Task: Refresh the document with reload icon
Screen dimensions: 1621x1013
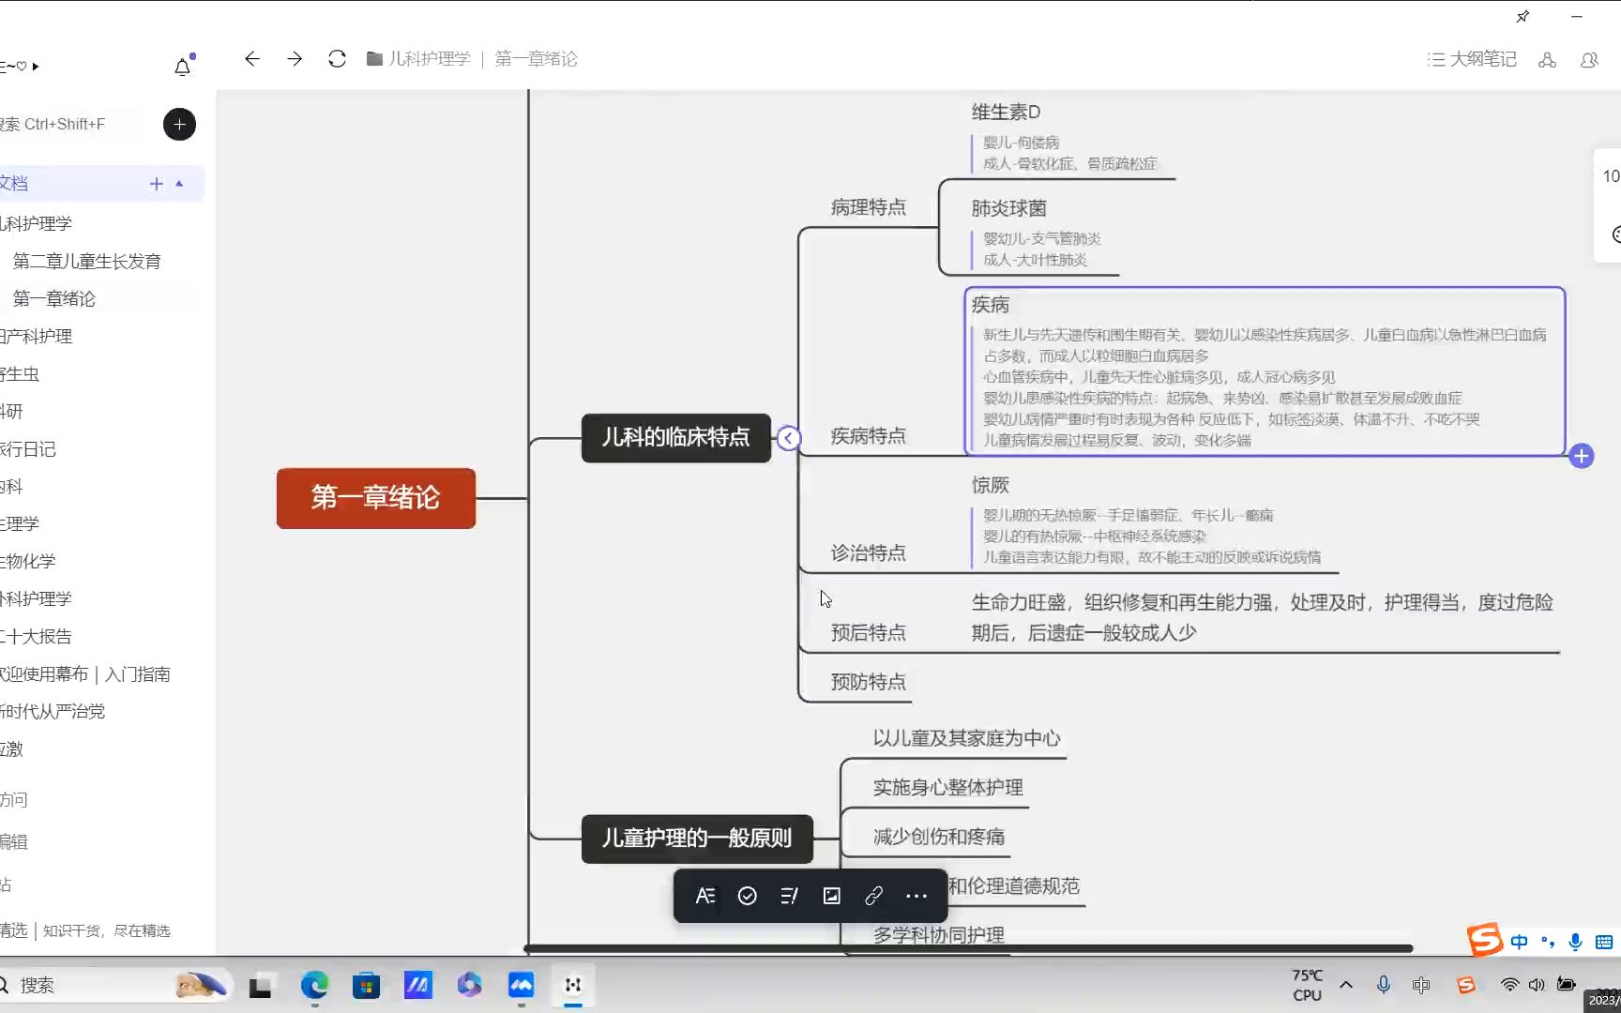Action: pos(337,58)
